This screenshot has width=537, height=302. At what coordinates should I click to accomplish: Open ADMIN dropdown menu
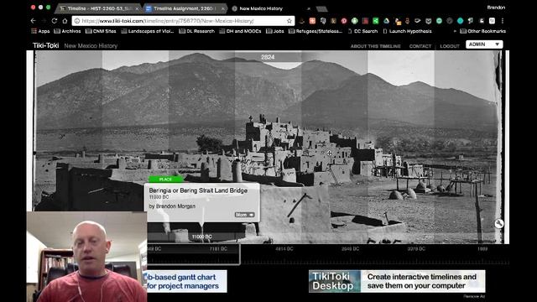484,44
